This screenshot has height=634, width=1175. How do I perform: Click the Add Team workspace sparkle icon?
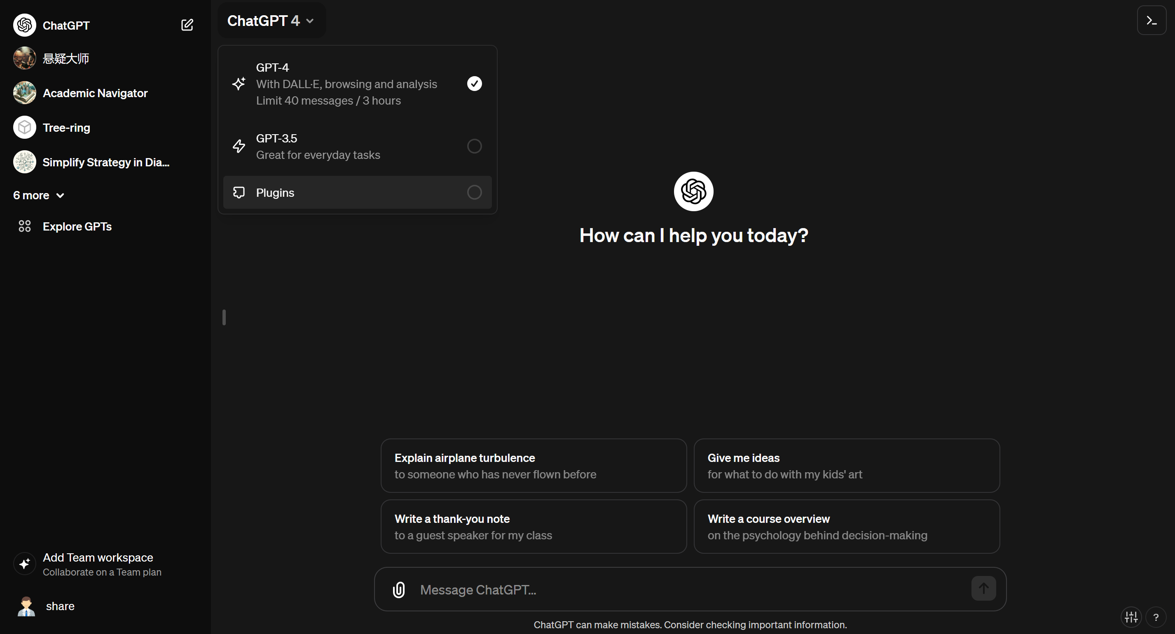click(x=25, y=564)
